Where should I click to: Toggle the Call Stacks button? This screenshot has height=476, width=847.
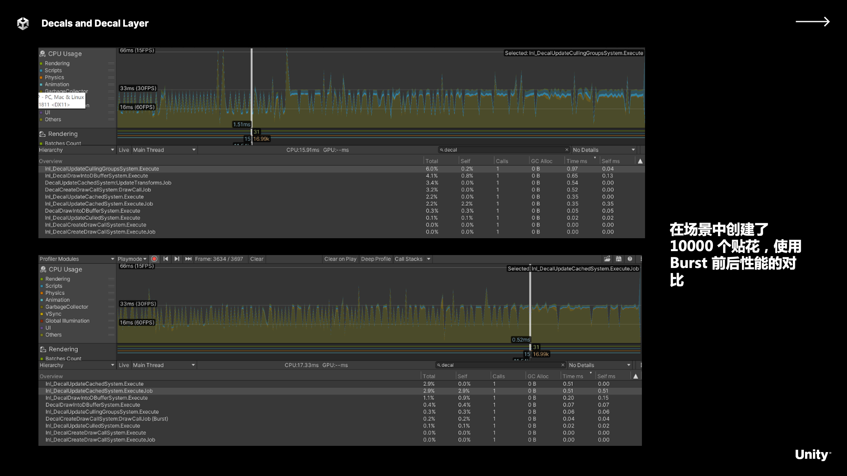(x=408, y=259)
